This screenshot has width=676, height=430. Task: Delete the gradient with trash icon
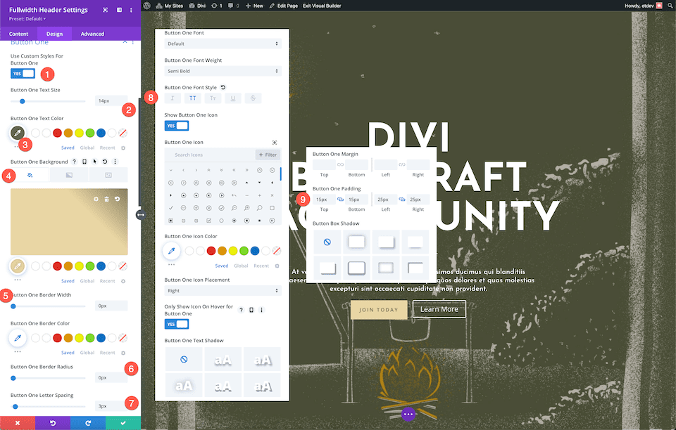[106, 199]
